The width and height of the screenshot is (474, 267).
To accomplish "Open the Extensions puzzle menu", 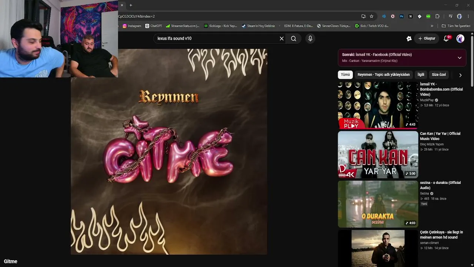I will [x=437, y=16].
